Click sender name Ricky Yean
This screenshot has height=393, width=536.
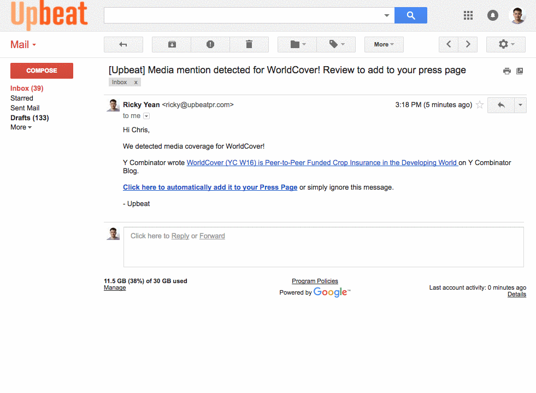[141, 104]
